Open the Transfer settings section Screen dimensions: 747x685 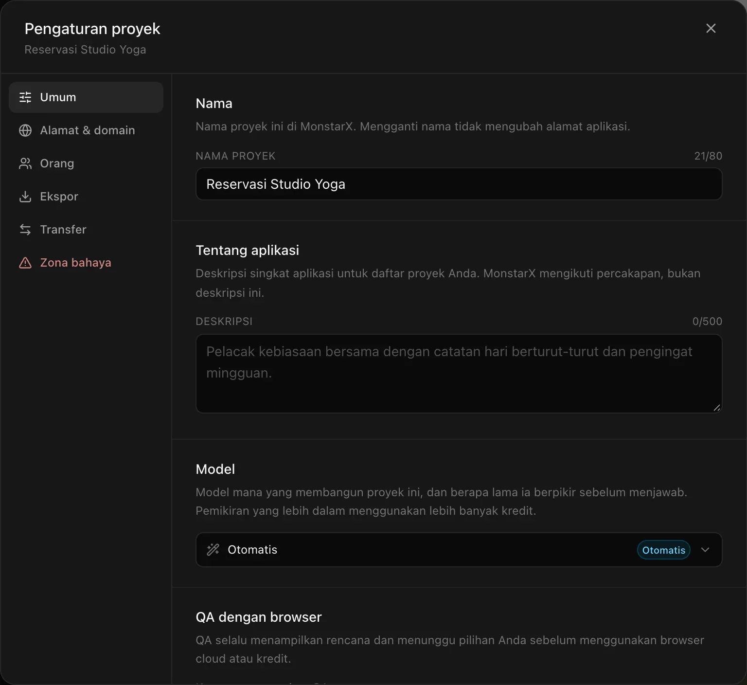coord(86,230)
